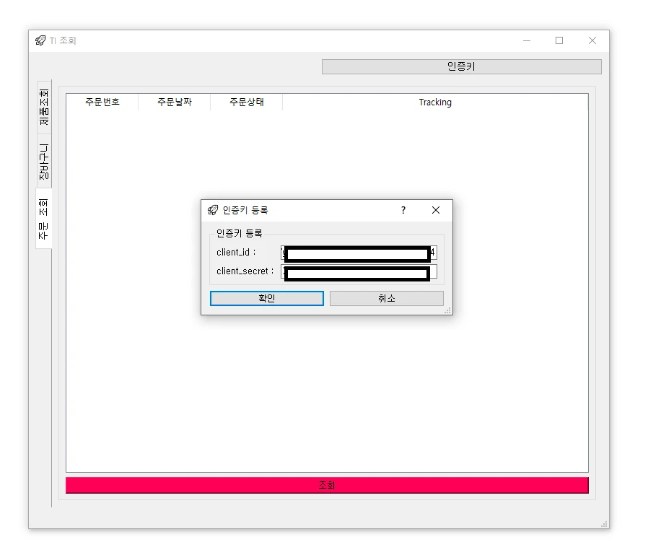Sort by the 주문날짜 column header
The height and width of the screenshot is (555, 648).
(x=175, y=102)
